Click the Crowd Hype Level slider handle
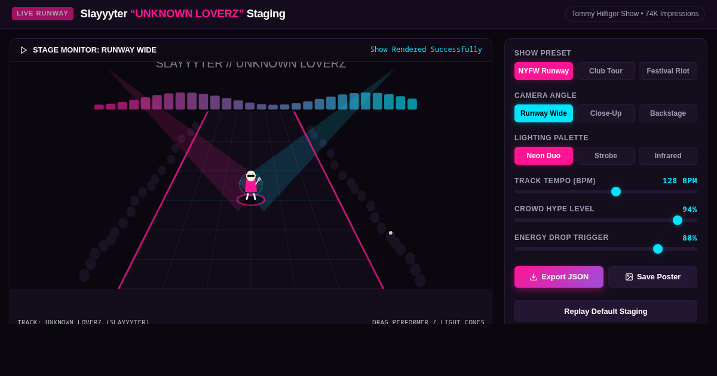The width and height of the screenshot is (717, 376). [678, 220]
